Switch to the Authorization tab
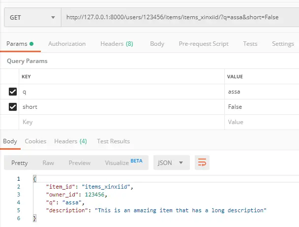The width and height of the screenshot is (299, 227). click(x=67, y=44)
